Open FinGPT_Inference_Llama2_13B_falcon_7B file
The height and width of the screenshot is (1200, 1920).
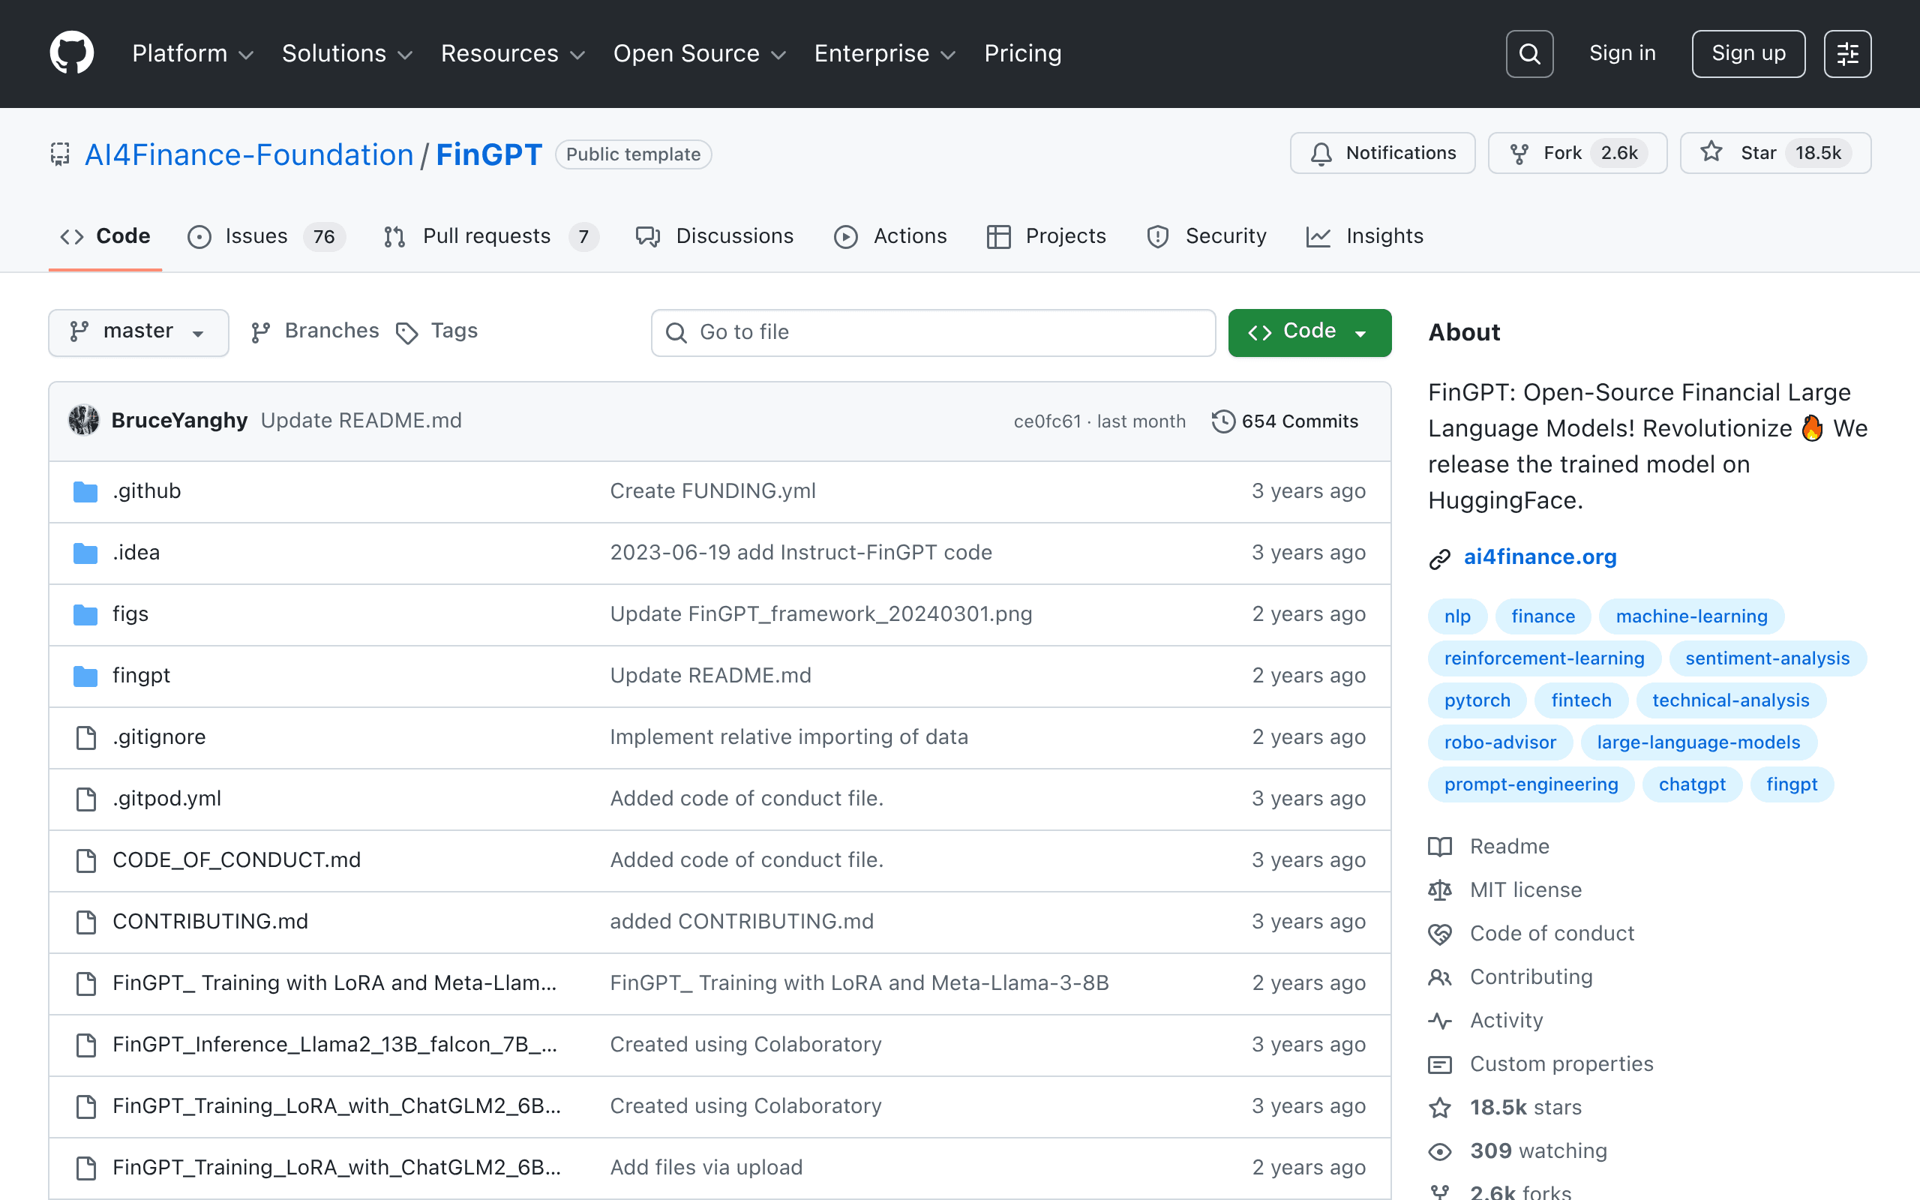point(334,1045)
